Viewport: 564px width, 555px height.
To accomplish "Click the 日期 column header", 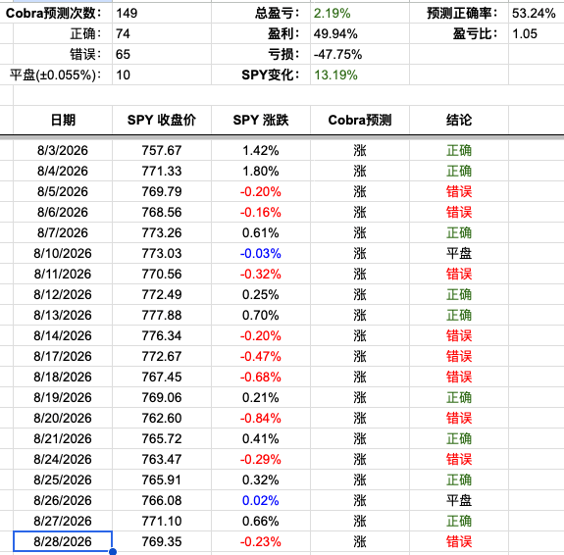I will 63,120.
